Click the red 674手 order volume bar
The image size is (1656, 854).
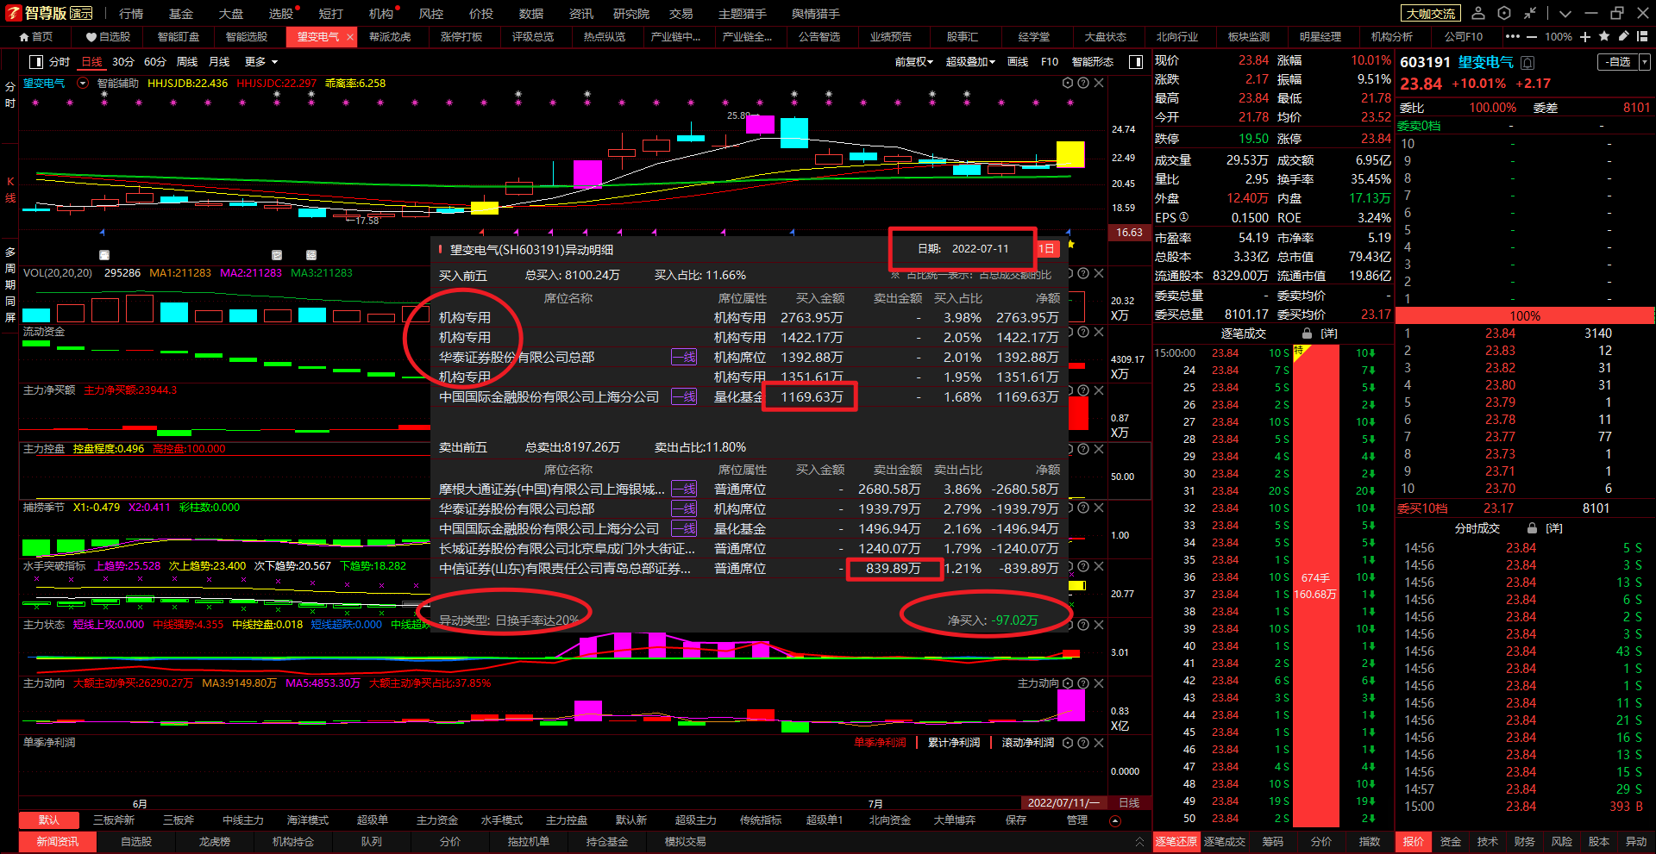(x=1315, y=585)
